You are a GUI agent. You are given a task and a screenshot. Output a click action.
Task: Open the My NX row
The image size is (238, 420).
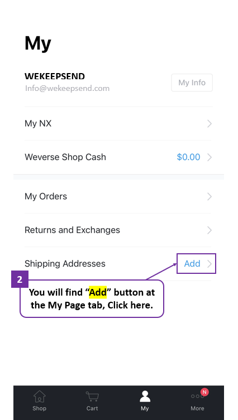tap(118, 123)
